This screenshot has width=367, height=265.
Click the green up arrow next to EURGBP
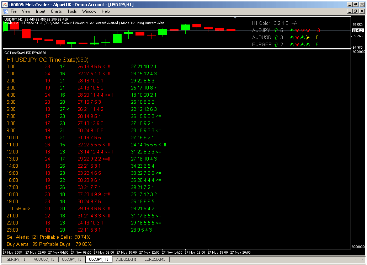pyautogui.click(x=276, y=44)
